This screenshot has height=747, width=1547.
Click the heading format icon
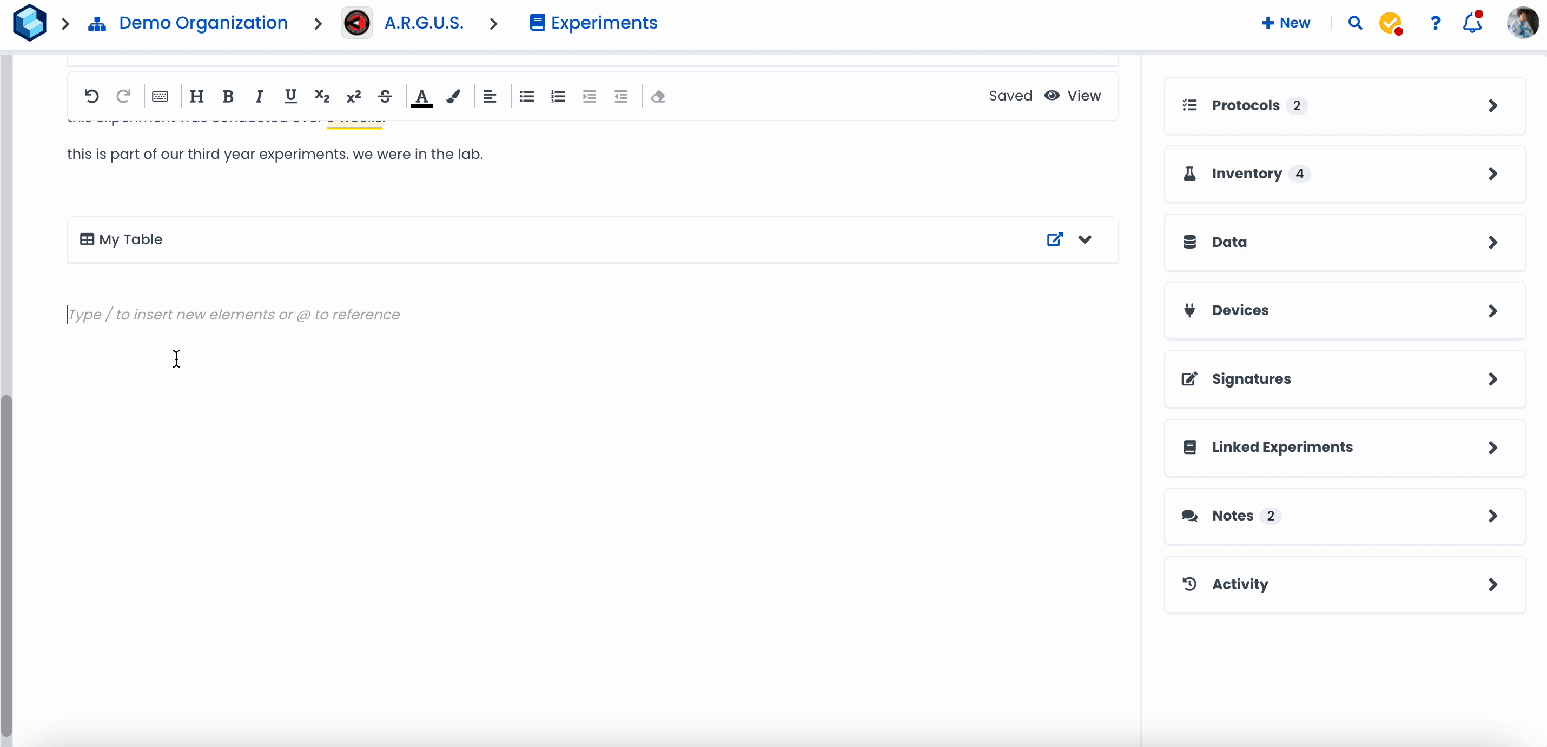pyautogui.click(x=196, y=96)
